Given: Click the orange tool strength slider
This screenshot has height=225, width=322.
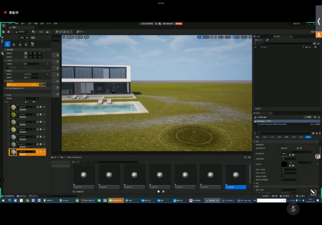Looking at the screenshot, I should (27, 84).
